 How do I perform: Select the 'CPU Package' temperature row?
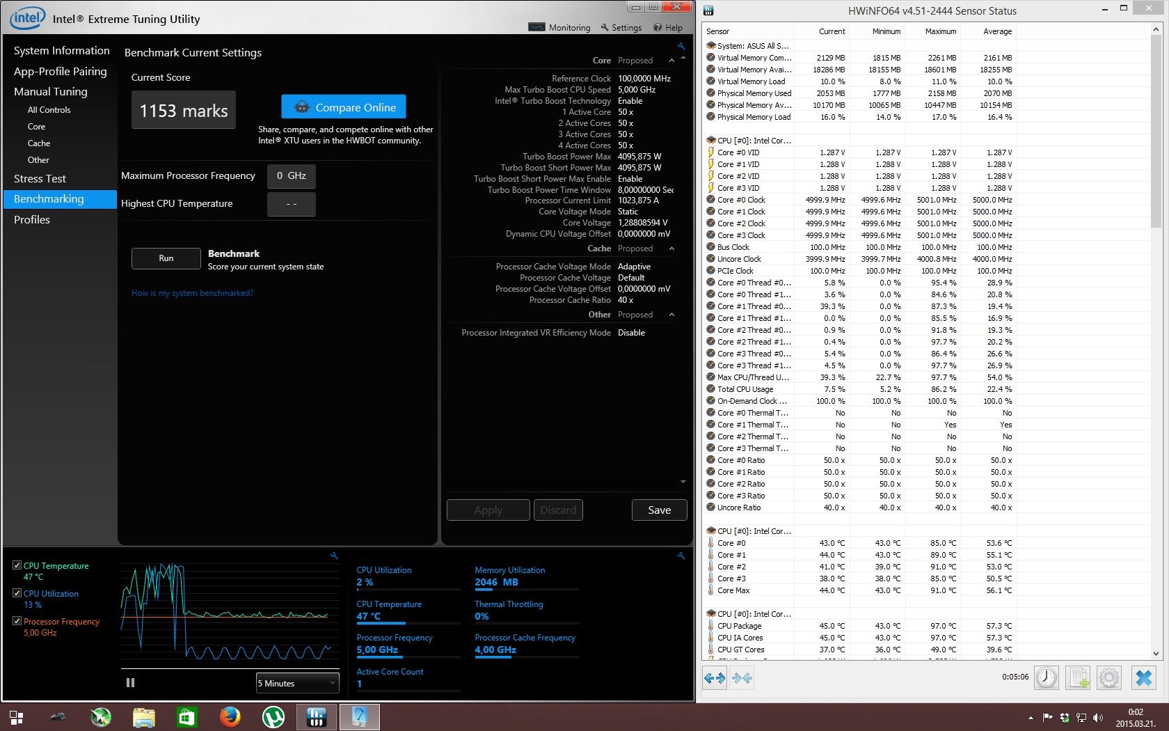(x=859, y=626)
